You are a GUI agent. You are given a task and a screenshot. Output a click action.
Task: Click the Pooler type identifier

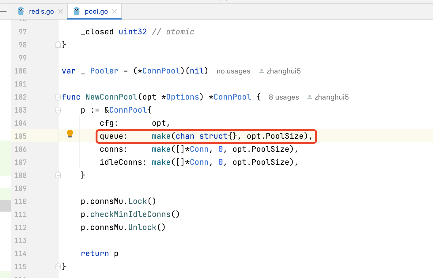104,71
